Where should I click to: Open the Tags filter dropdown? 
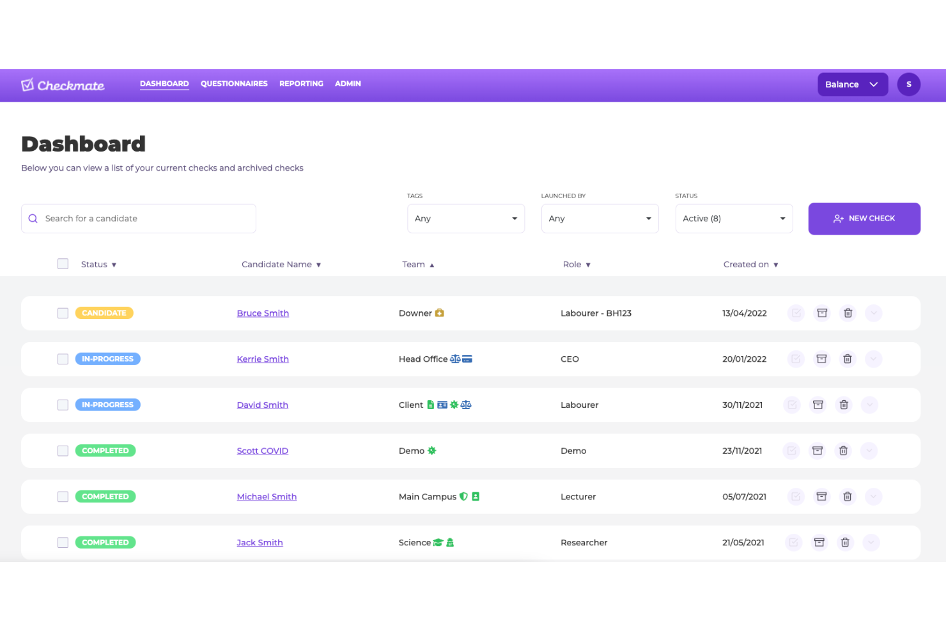[x=466, y=219]
